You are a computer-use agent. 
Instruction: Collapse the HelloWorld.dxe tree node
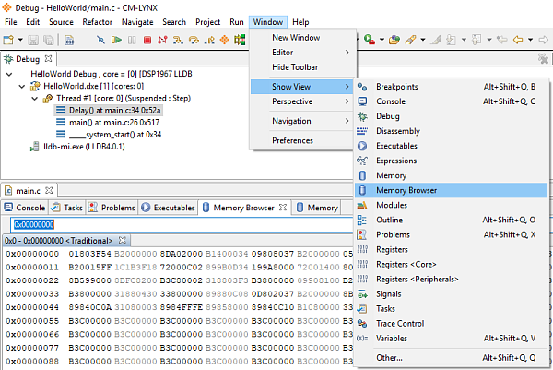tap(22, 87)
